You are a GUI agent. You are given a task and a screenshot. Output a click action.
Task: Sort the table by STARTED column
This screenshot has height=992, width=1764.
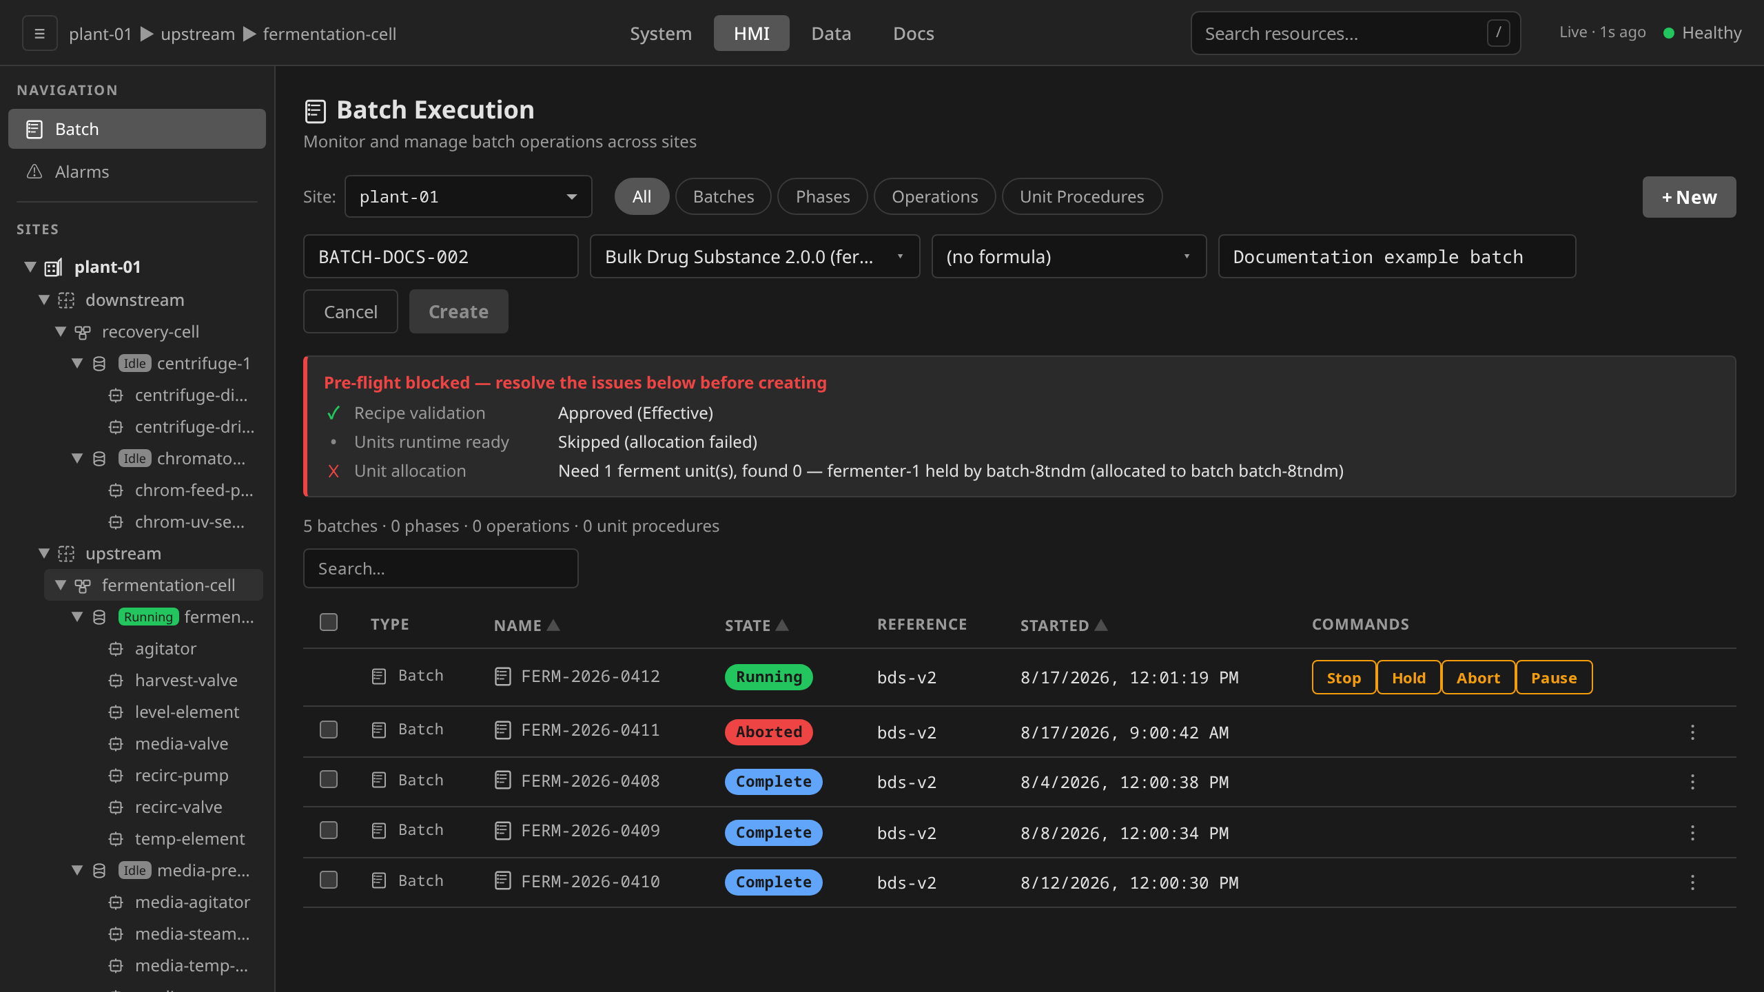coord(1064,626)
